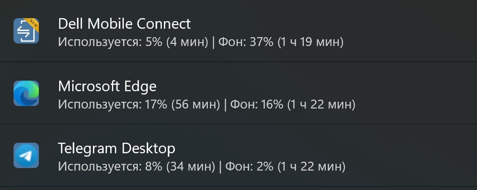This screenshot has width=477, height=190.
Task: Click the separator bar between Используется and Фон for Edge
Action: (225, 105)
